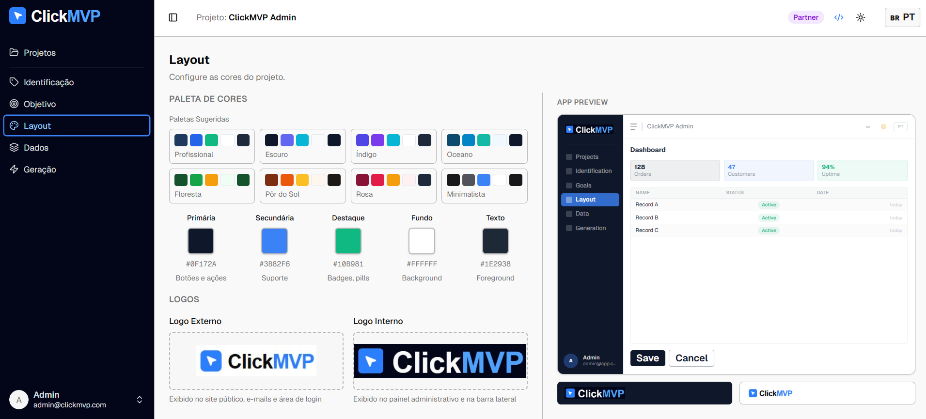Upload via the Logo Interno dropzone
The width and height of the screenshot is (926, 419).
point(440,361)
